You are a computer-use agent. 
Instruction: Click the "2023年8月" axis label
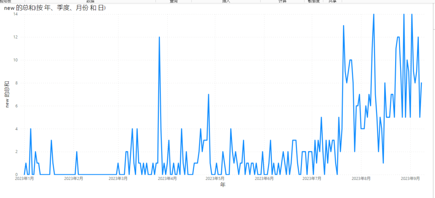point(361,179)
